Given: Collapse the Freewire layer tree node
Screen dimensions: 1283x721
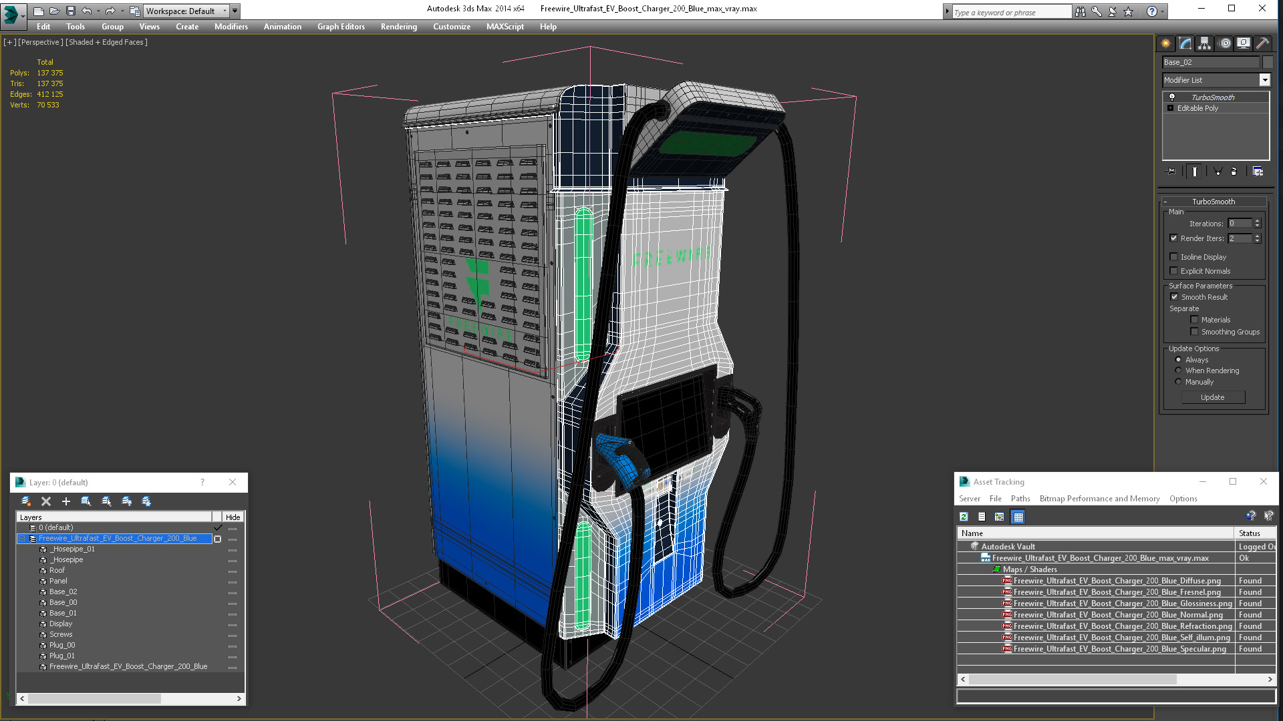Looking at the screenshot, I should (x=21, y=538).
